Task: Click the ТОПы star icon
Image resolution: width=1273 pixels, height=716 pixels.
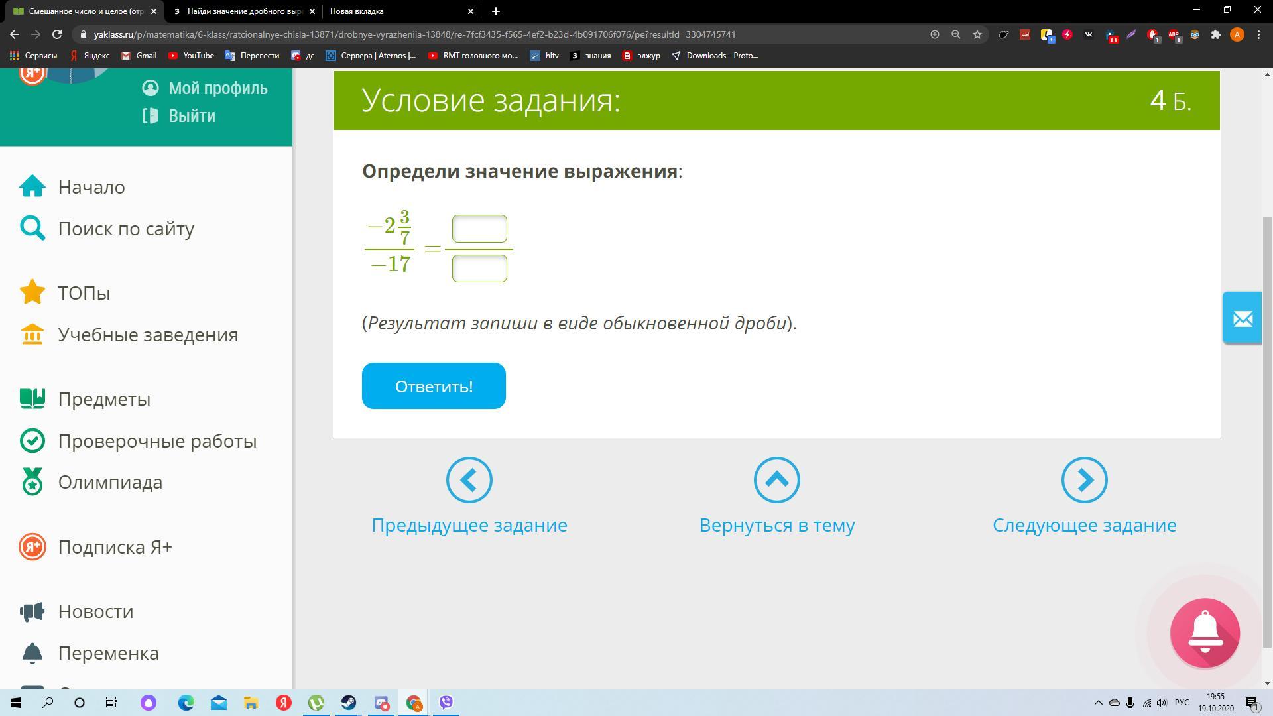Action: tap(32, 292)
